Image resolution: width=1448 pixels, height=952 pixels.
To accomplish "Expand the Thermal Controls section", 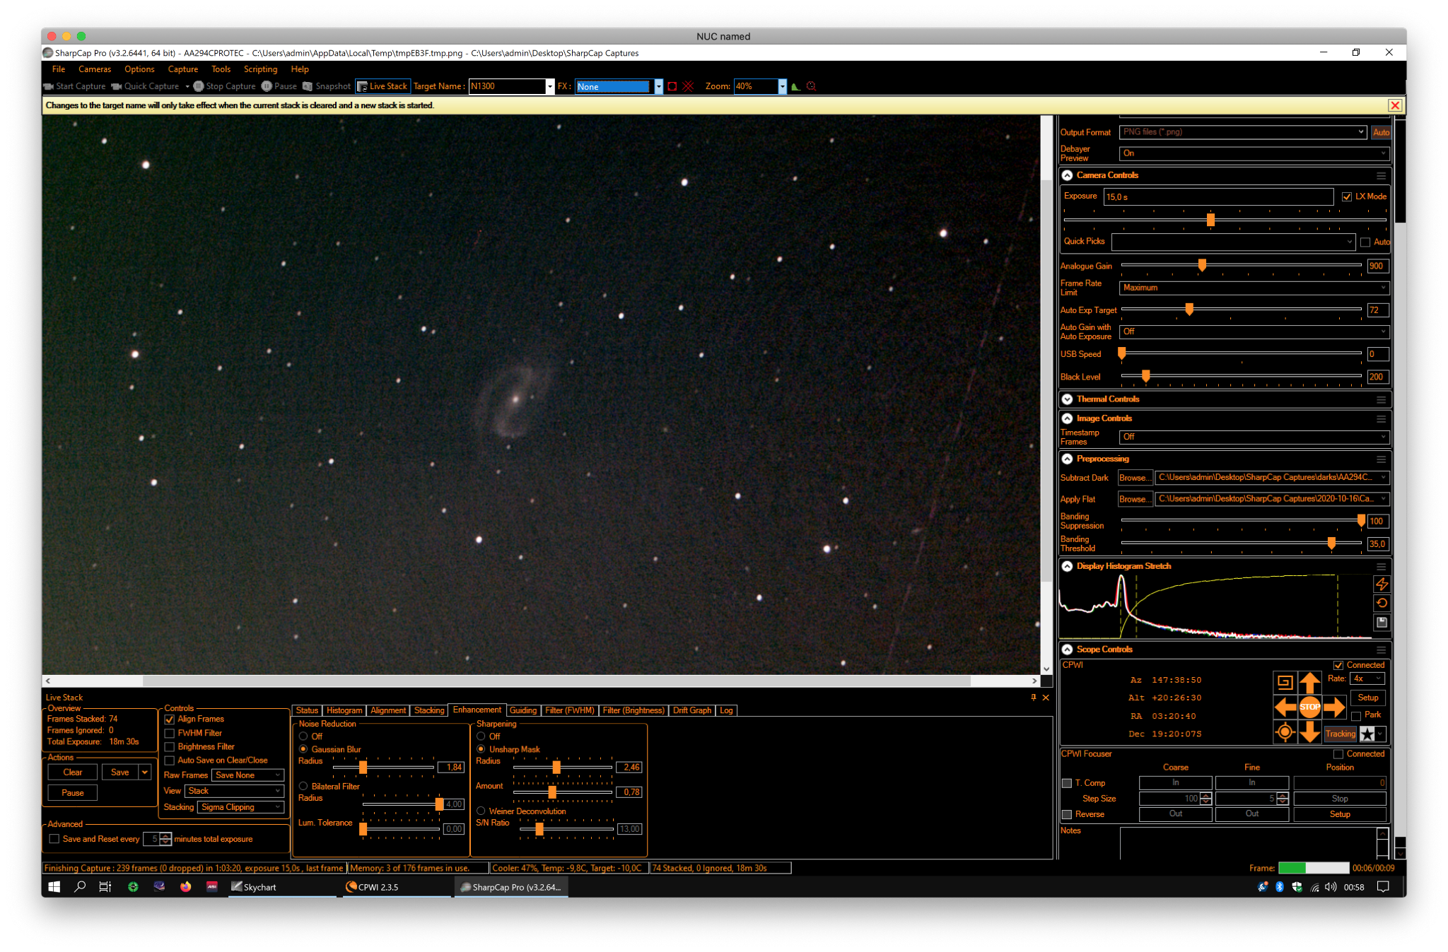I will point(1068,399).
